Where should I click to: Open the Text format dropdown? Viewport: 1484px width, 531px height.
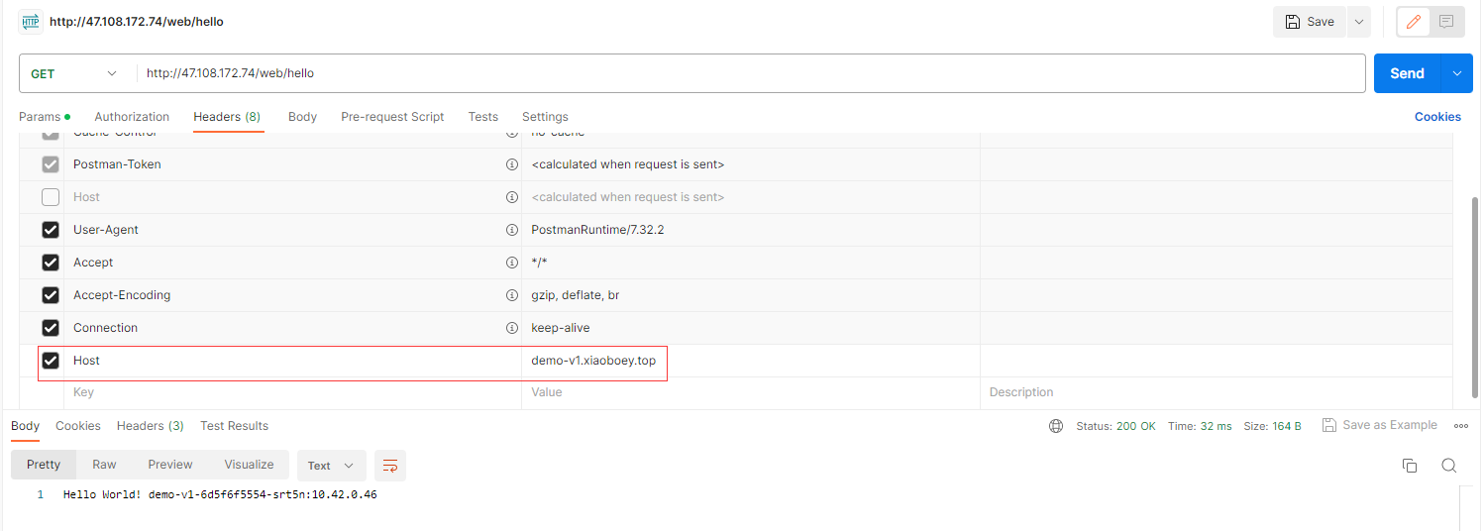pyautogui.click(x=331, y=466)
